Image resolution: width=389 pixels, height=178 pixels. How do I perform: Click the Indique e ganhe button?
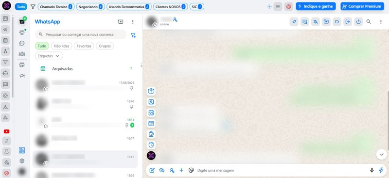[x=316, y=6]
